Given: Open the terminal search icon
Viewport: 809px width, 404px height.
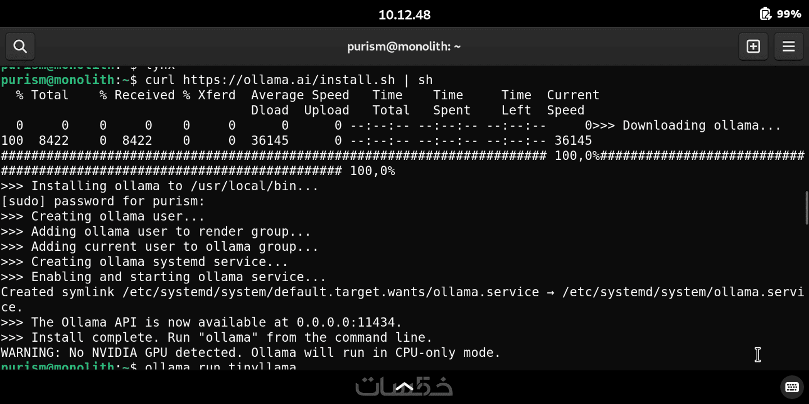Looking at the screenshot, I should coord(20,47).
